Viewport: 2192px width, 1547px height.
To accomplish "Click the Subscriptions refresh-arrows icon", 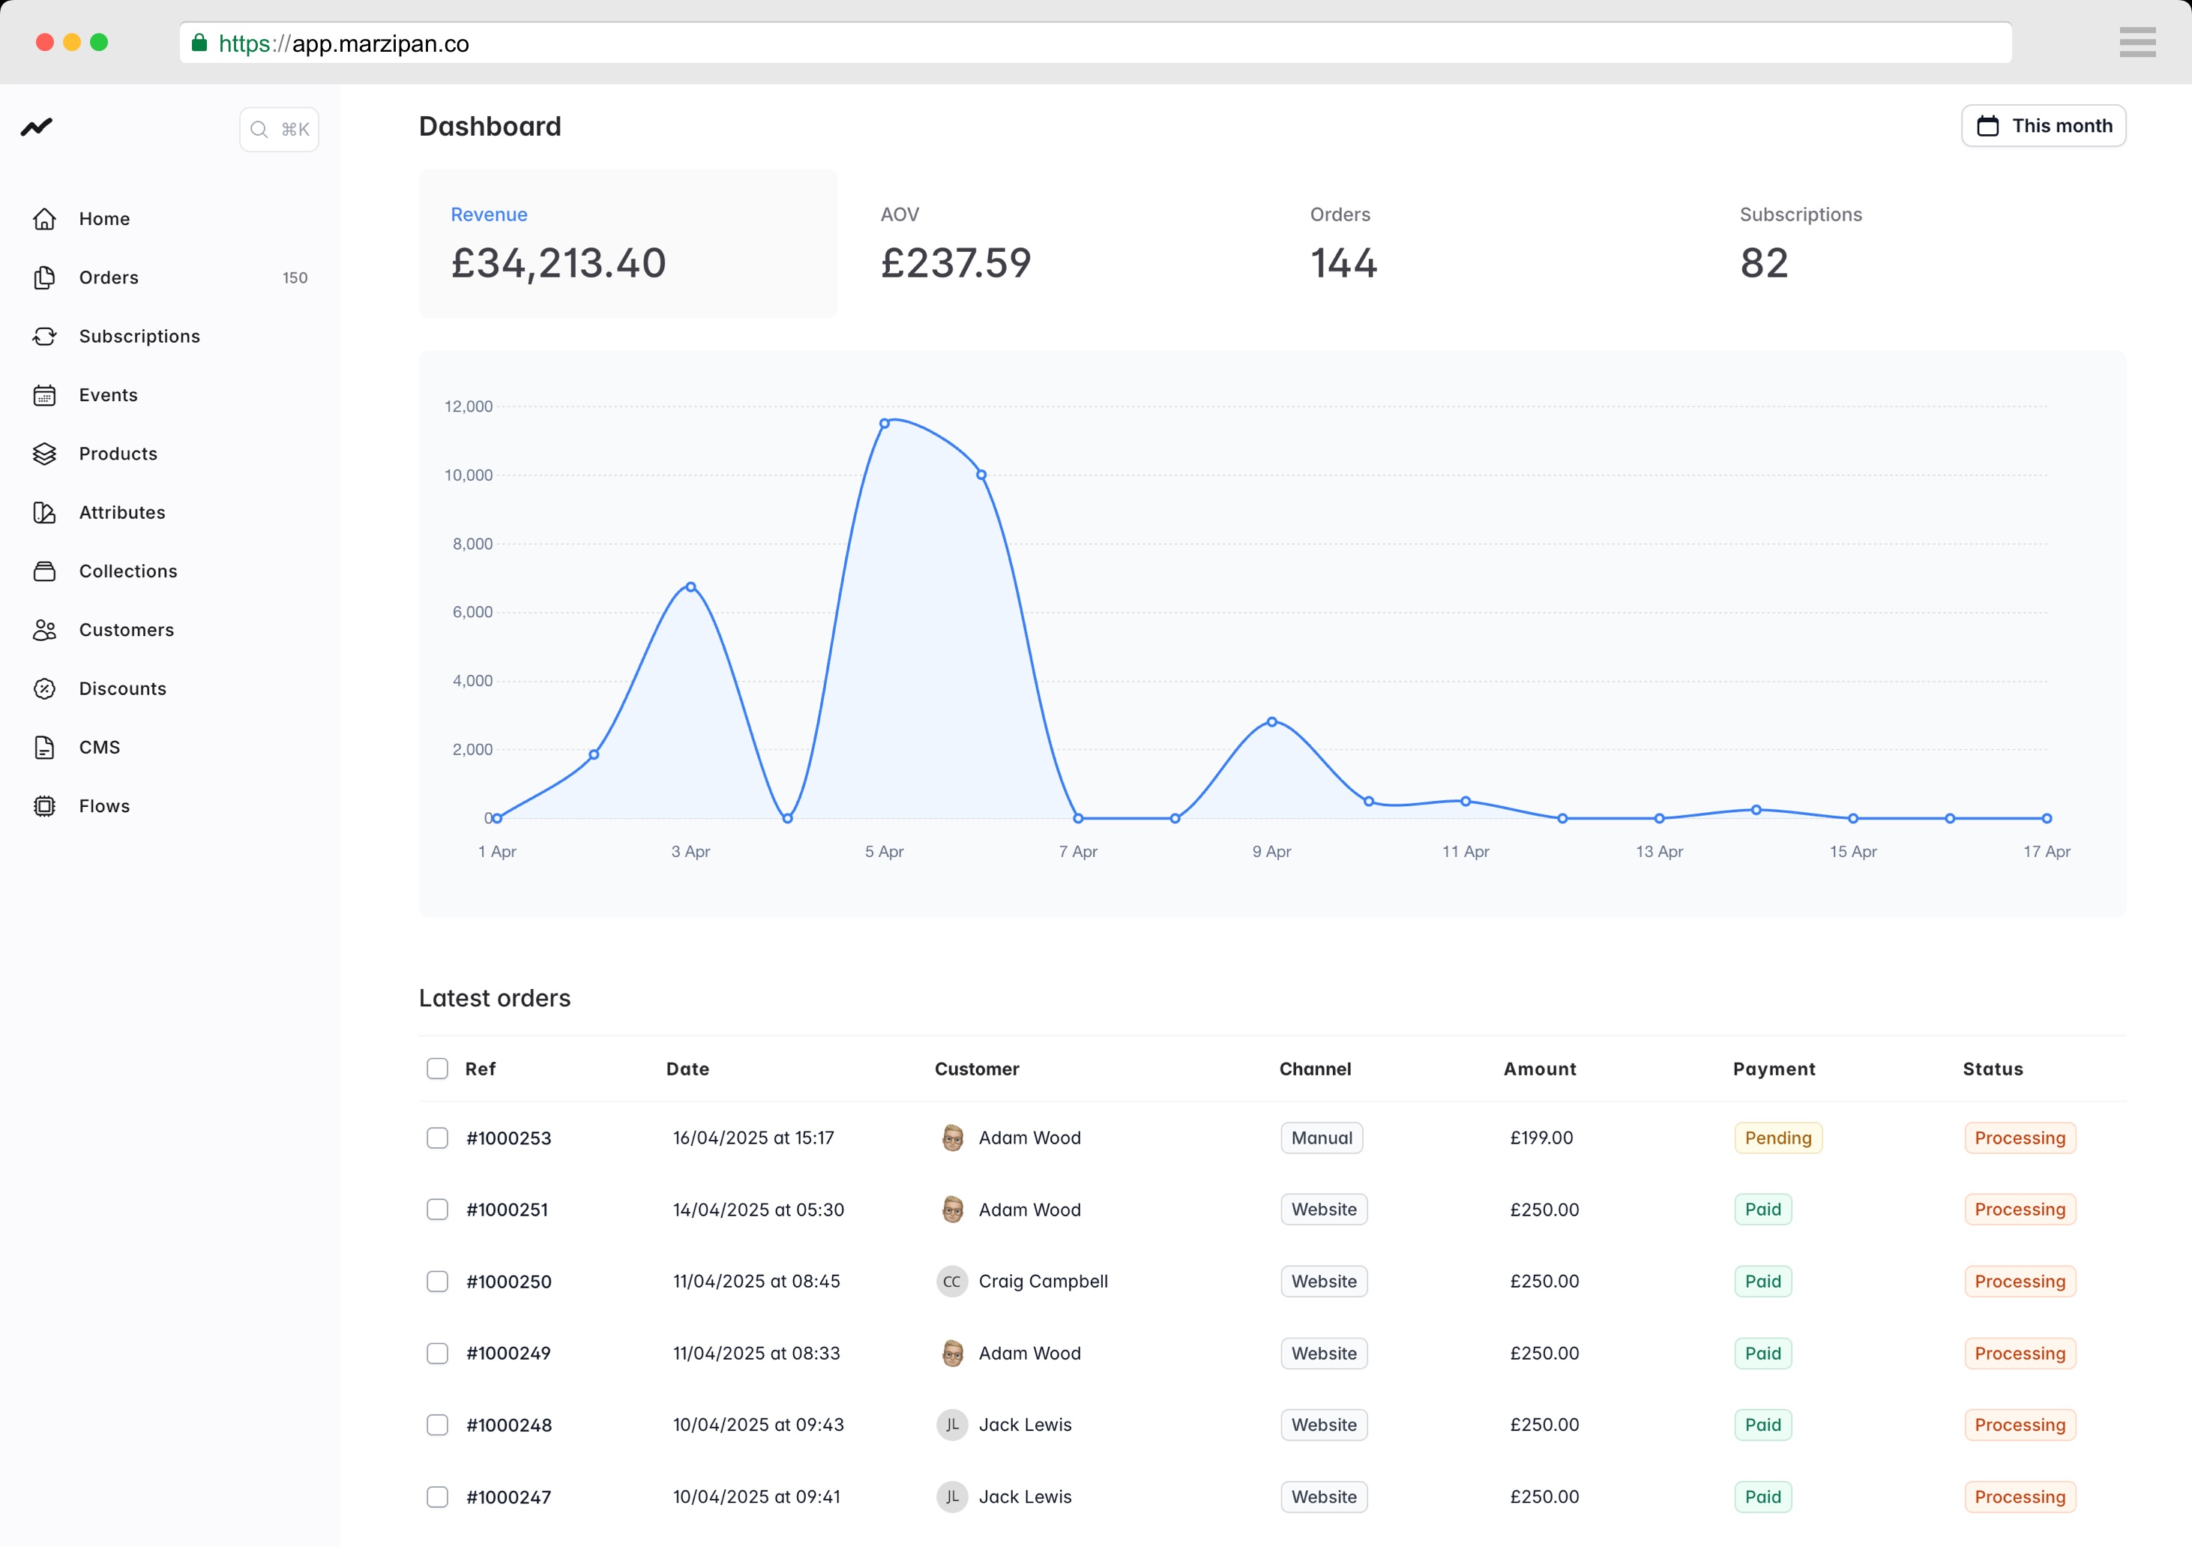I will pos(45,336).
